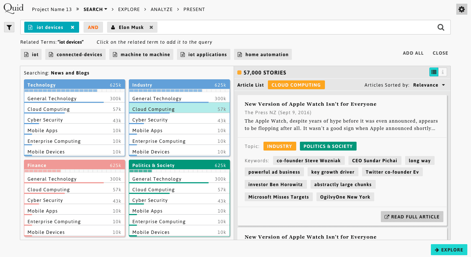Open the SEARCH step dropdown
Viewport: 471px width, 257px height.
click(x=95, y=9)
